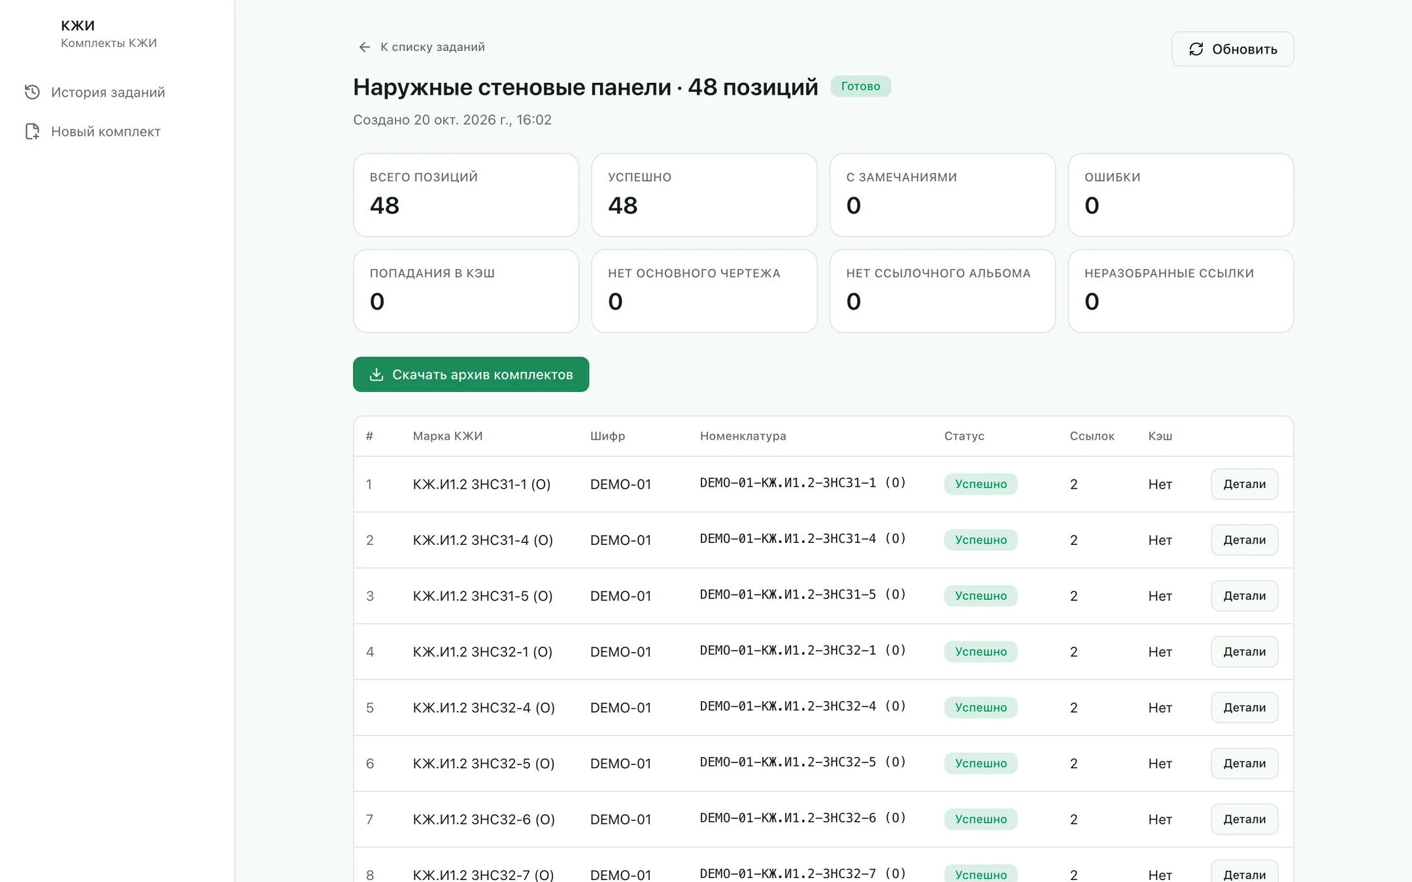Click nomenclature DEMO-01-КЖ.И1.2-ЗНС32-4 (О)

click(803, 706)
